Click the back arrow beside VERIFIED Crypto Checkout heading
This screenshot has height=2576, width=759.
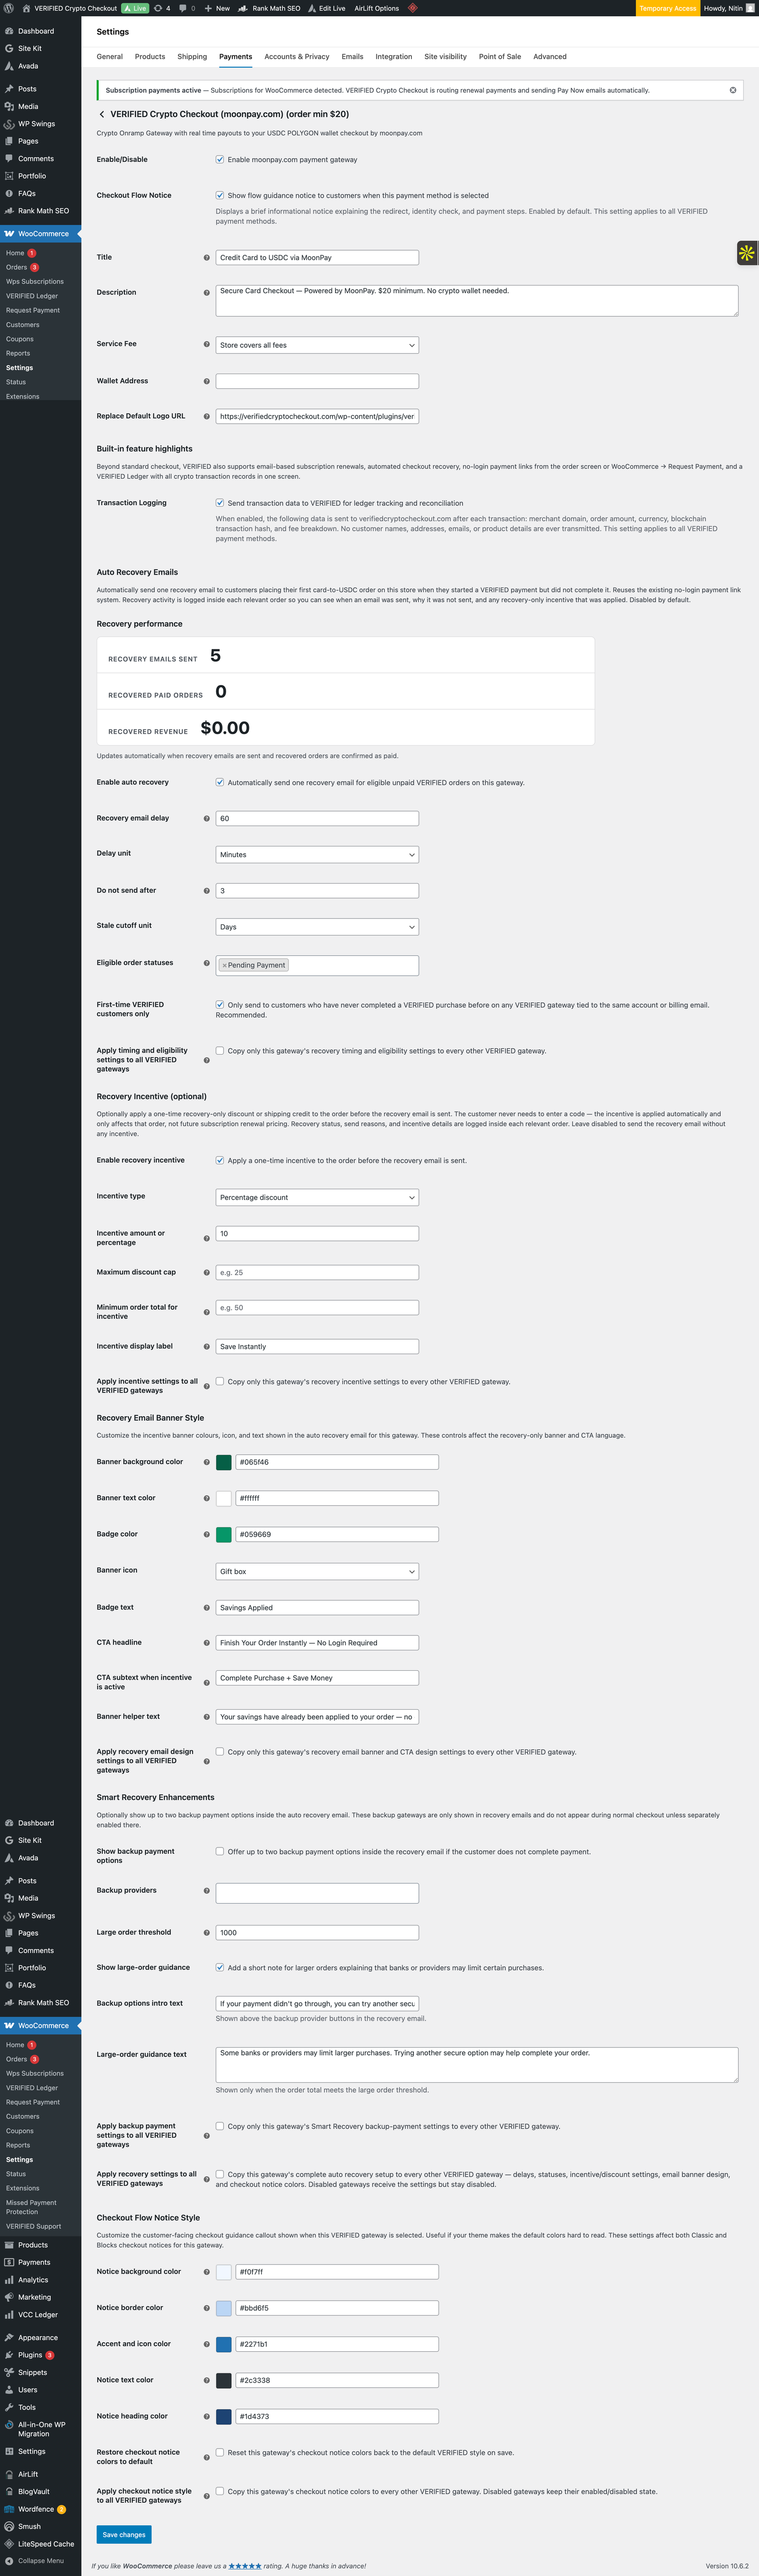(101, 114)
